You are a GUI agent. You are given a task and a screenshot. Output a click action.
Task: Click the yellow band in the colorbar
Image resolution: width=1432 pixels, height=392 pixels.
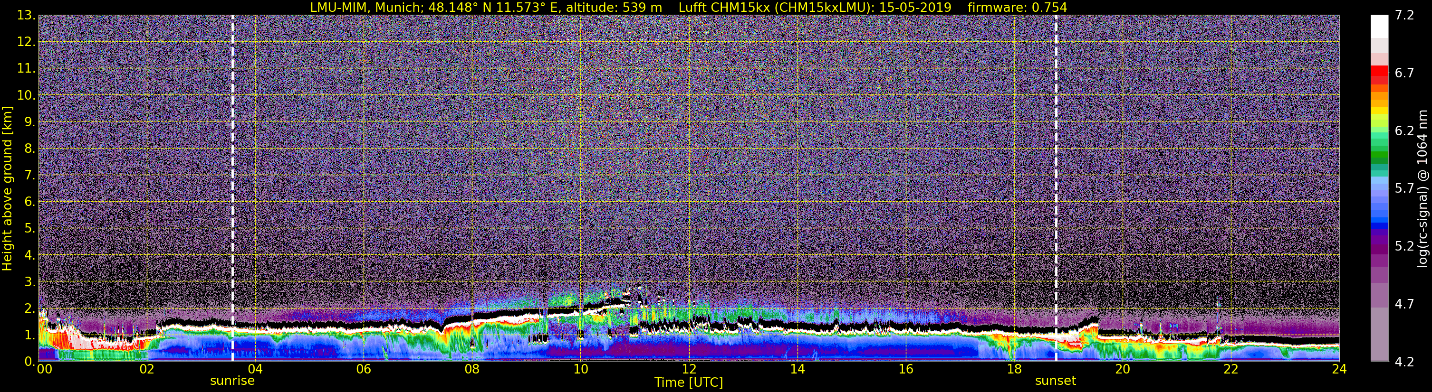point(1379,111)
